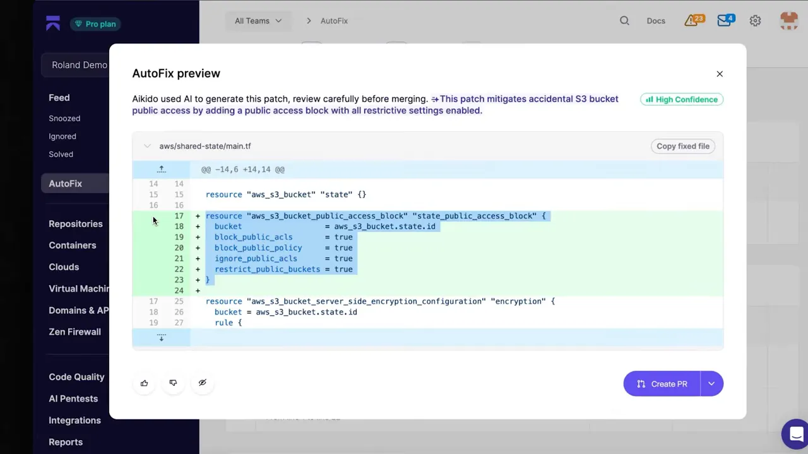
Task: Close the AutoFix preview dialog
Action: (x=720, y=74)
